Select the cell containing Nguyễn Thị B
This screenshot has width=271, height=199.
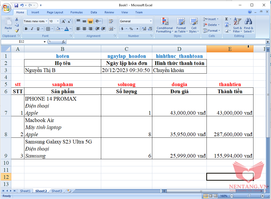[x=62, y=70]
